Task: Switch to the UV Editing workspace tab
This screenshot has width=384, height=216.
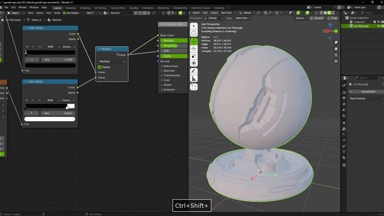Action: (100, 8)
